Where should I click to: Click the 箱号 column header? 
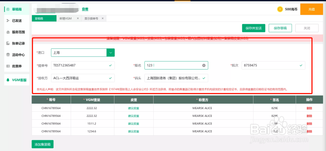click(x=51, y=100)
